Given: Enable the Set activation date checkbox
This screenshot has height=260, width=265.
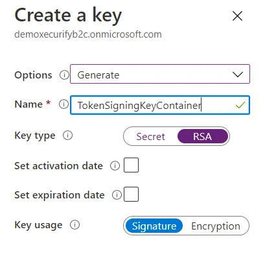Looking at the screenshot, I should click(131, 165).
